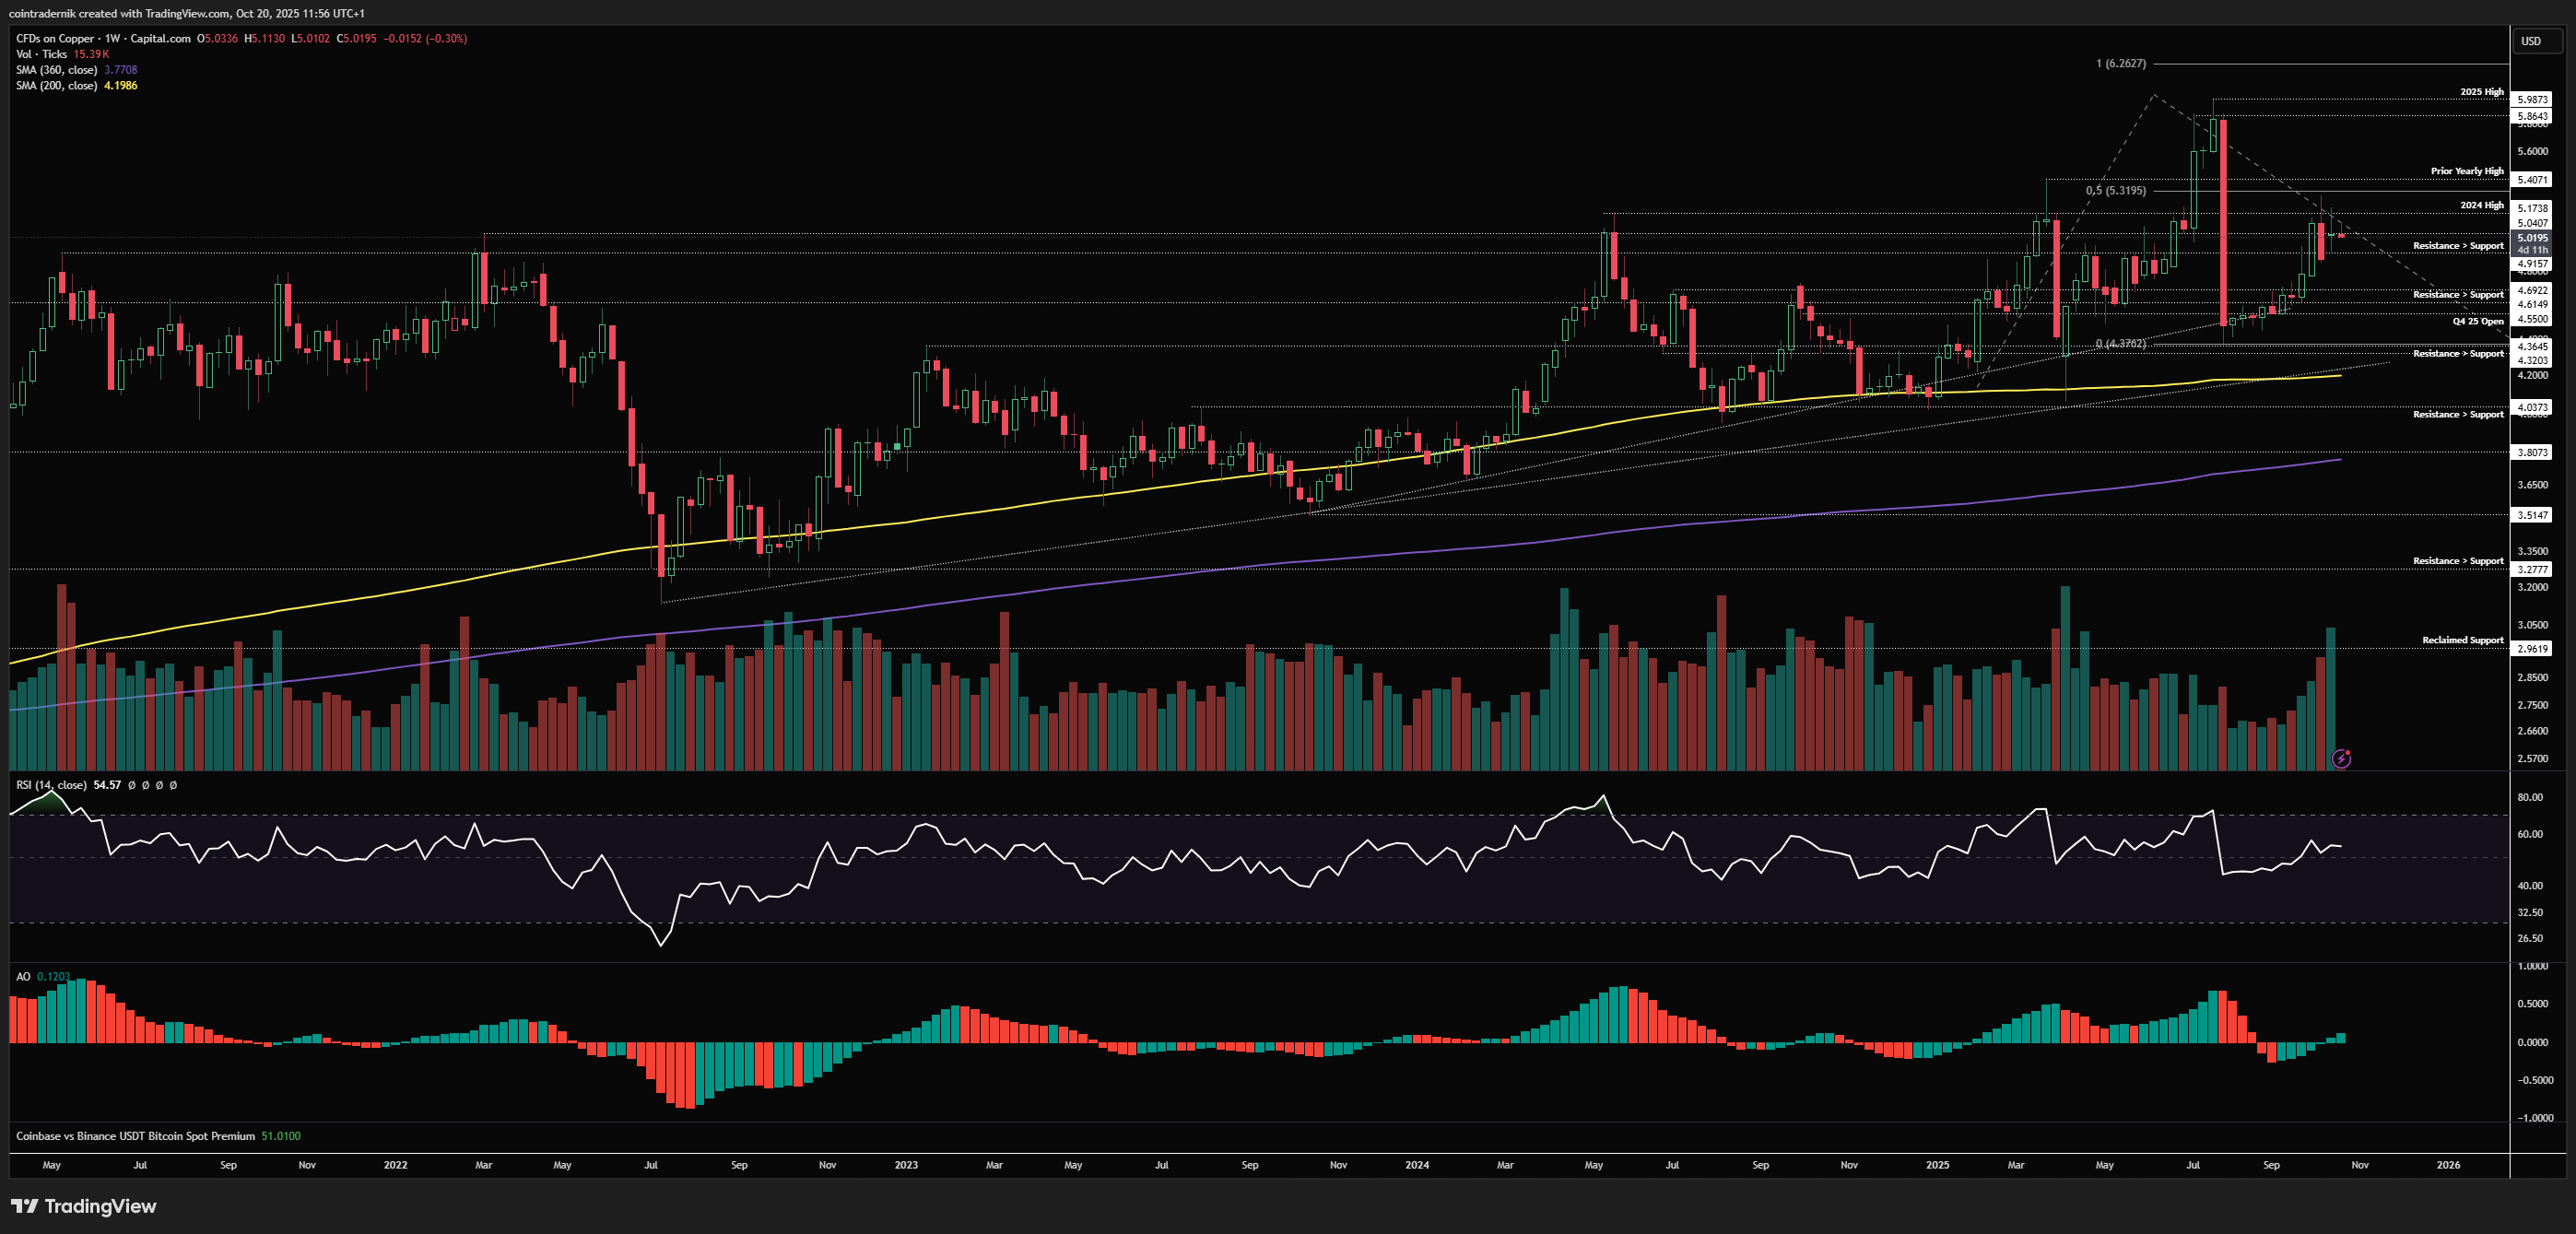Click the SMA (200, close) indicator legend
Screen dimensions: 2576x1234
(x=56, y=86)
